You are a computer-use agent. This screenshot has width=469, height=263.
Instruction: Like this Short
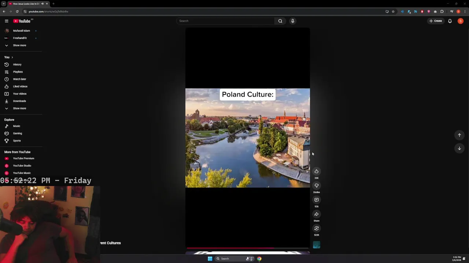click(317, 171)
